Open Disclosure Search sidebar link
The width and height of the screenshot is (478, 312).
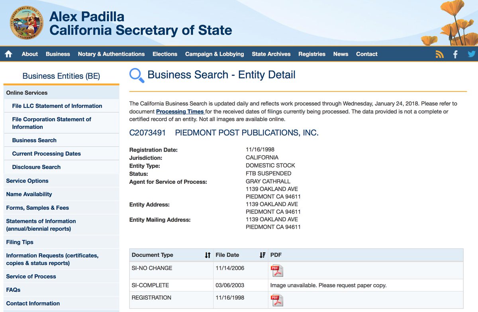click(x=36, y=167)
